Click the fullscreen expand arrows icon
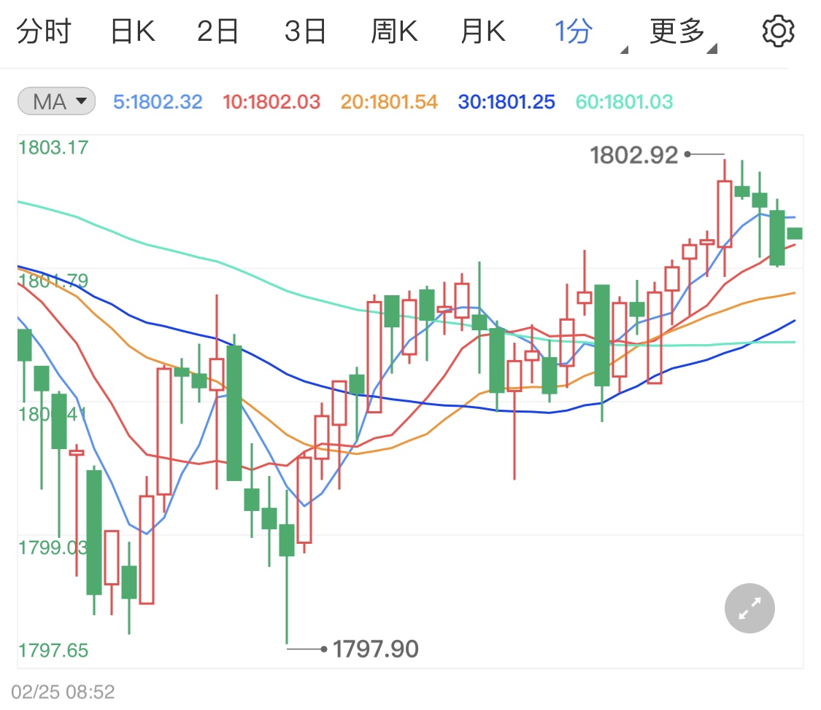Screen dimensions: 821x710 pos(749,608)
